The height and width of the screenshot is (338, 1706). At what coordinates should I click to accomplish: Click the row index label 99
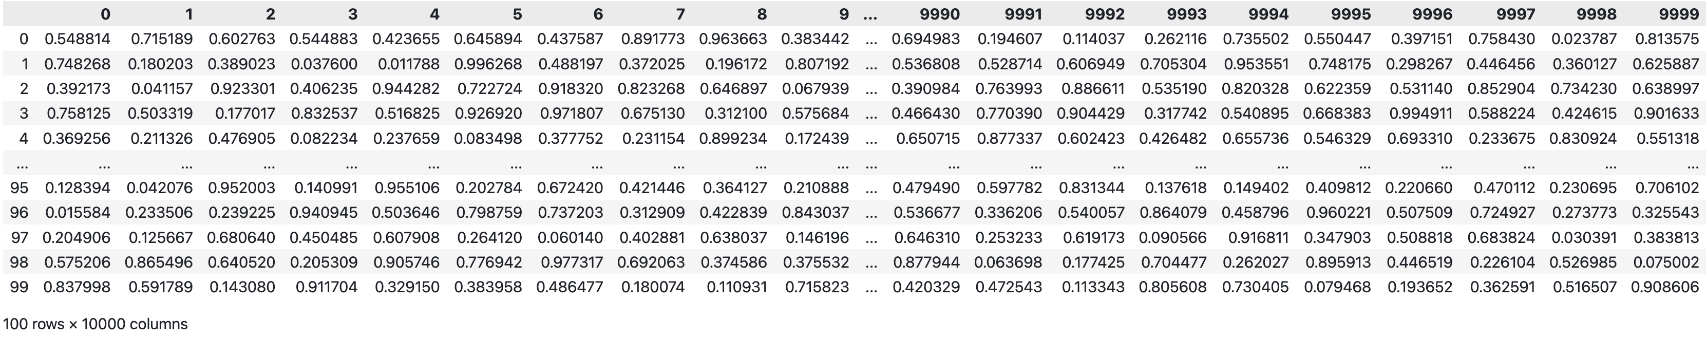click(19, 288)
